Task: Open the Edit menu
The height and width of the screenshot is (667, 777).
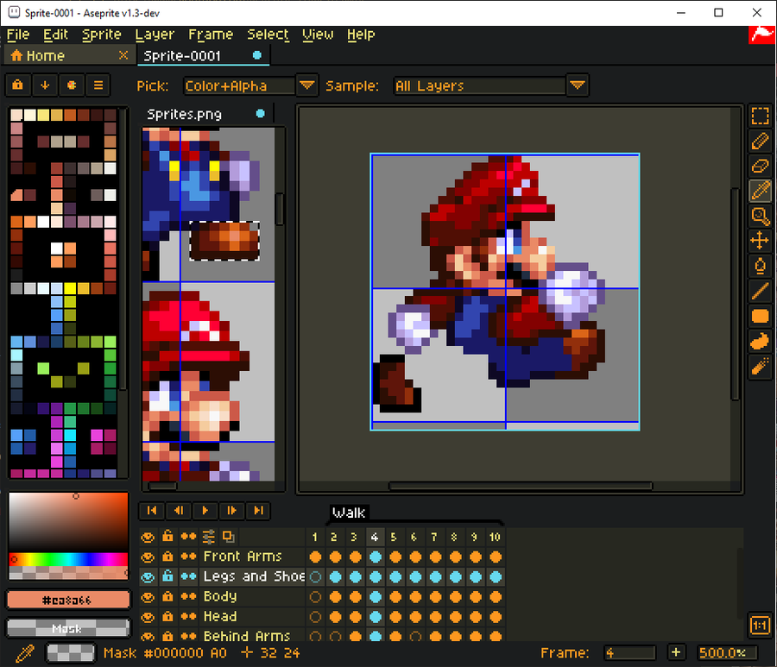Action: [55, 35]
